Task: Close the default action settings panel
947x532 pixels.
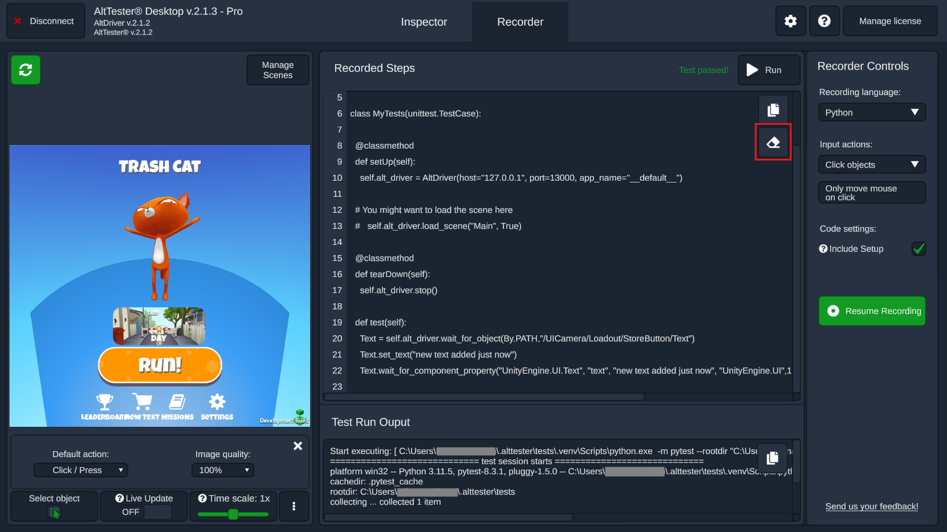Action: 298,446
